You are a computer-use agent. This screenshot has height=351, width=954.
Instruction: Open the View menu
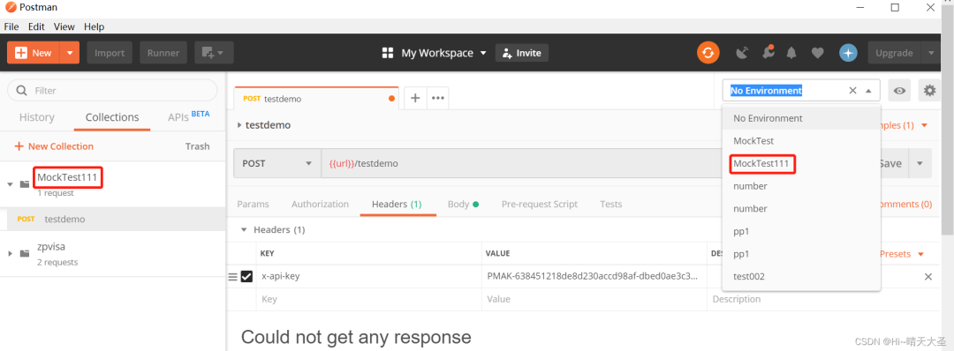(64, 26)
